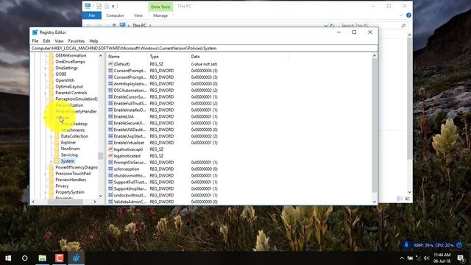Select the OneDriveRamps key
Screen dimensions: 471x265
click(71, 62)
